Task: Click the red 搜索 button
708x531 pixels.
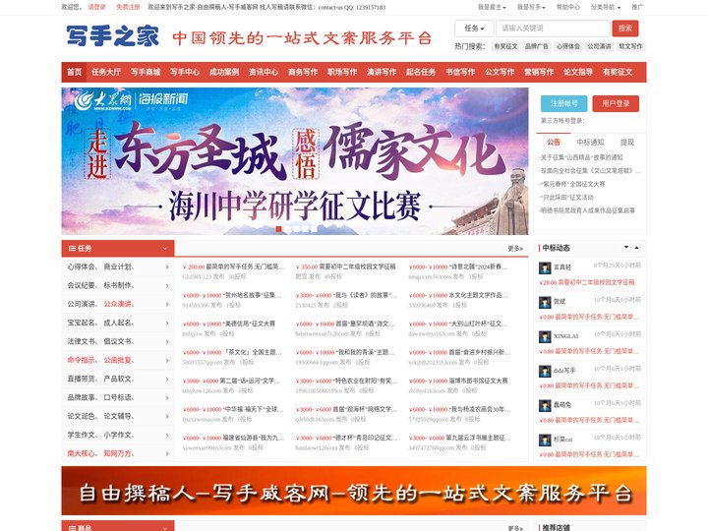Action: point(625,29)
